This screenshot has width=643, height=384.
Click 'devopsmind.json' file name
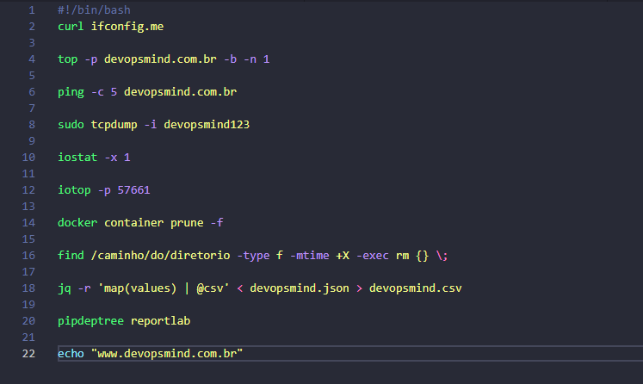click(x=300, y=288)
